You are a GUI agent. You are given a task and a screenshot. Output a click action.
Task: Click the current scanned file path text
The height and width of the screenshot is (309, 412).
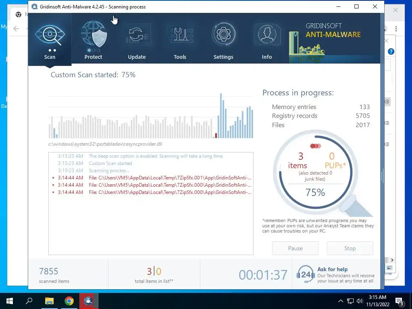click(105, 144)
